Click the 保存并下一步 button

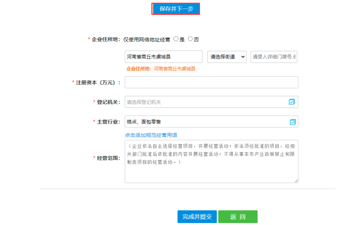[176, 9]
